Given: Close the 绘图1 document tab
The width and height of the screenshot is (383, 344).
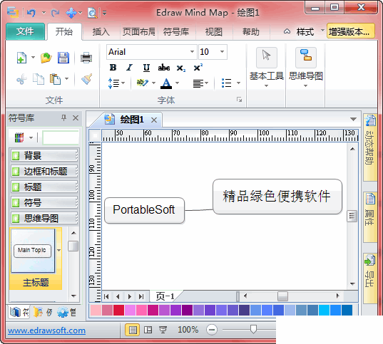Looking at the screenshot, I should pos(154,120).
